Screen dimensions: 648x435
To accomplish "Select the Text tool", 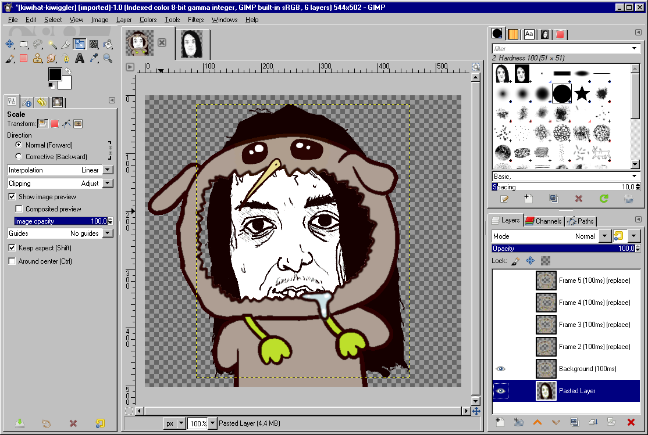I will [80, 58].
